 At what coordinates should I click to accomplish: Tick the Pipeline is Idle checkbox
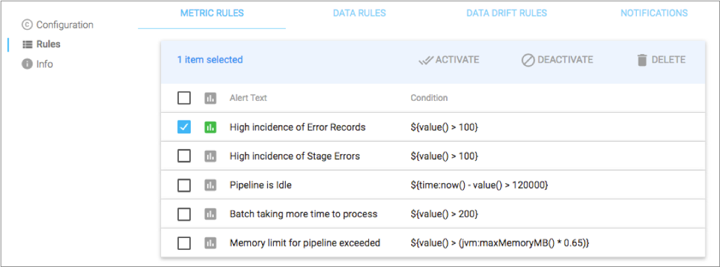click(184, 185)
